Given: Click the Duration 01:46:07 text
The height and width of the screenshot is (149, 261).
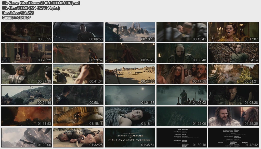Looking at the screenshot, I should tap(17, 18).
